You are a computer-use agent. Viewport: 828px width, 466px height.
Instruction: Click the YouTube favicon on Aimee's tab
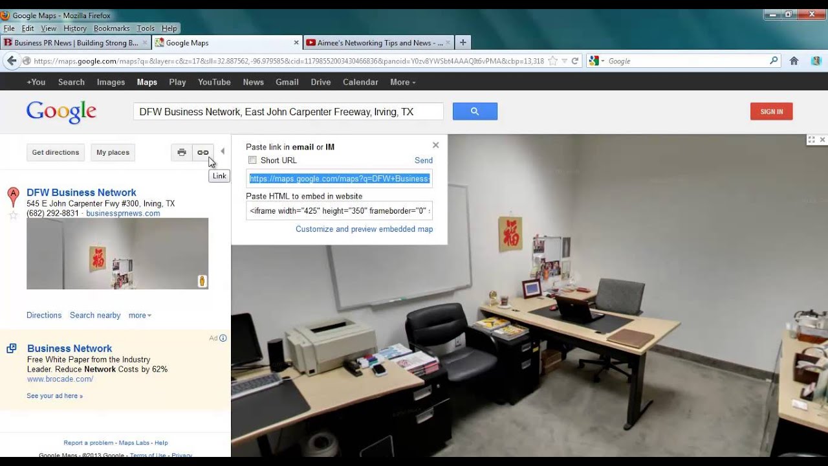click(x=310, y=43)
